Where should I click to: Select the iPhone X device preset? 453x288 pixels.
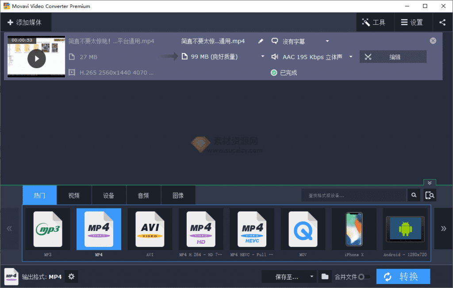tap(353, 229)
